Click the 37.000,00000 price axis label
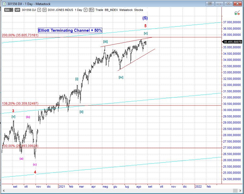Image resolution: width=244 pixels, height=194 pixels. (x=232, y=22)
